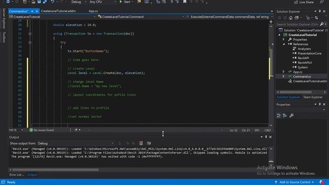Click the Open File folder icon

[x=33, y=2]
